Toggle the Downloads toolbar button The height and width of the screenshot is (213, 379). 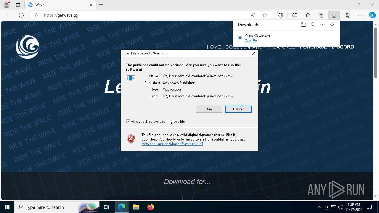coord(334,15)
